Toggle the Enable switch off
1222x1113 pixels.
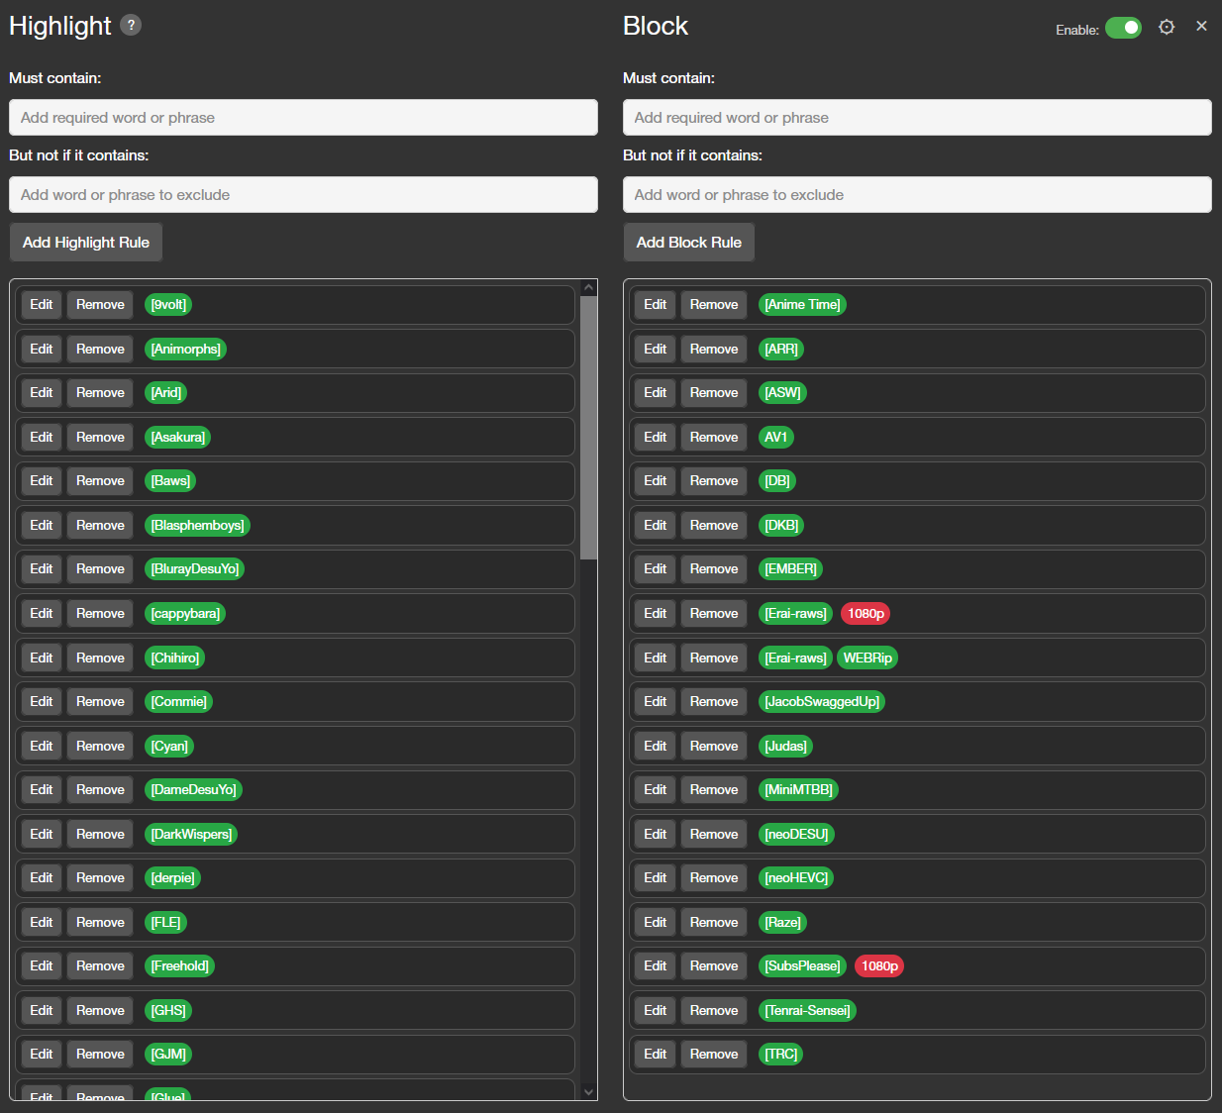click(x=1123, y=28)
